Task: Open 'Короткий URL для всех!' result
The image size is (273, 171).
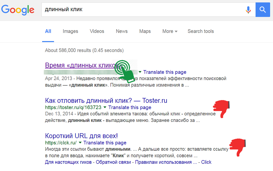Action: [81, 136]
